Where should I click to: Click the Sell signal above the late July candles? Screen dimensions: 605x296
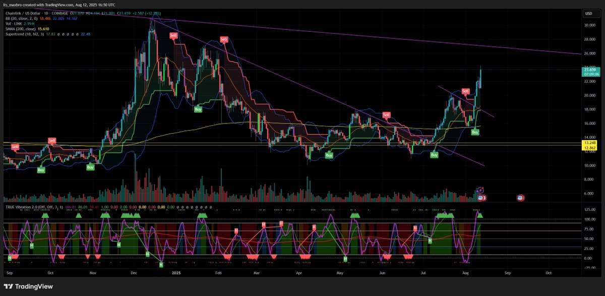pyautogui.click(x=465, y=91)
